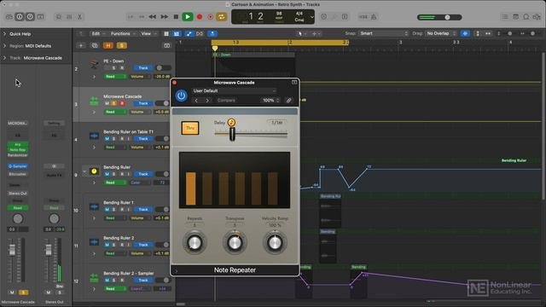Image resolution: width=546 pixels, height=307 pixels.
Task: Toggle the Flex show/hide button
Action: tap(200, 34)
